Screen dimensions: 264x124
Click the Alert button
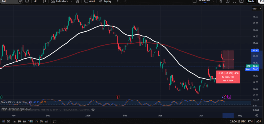click(91, 1)
